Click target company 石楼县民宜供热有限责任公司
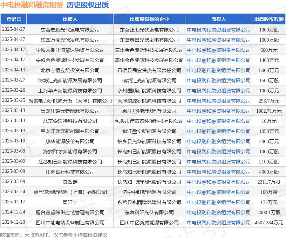Image resolution: width=286 pixels, height=238 pixels. (x=149, y=70)
